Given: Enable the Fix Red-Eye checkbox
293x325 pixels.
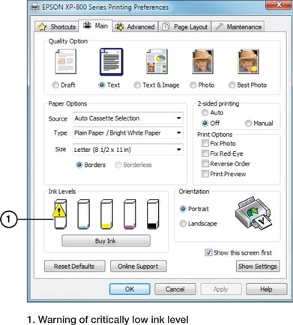Looking at the screenshot, I should point(205,154).
